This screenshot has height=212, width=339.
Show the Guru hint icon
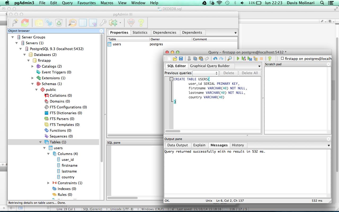131,23
